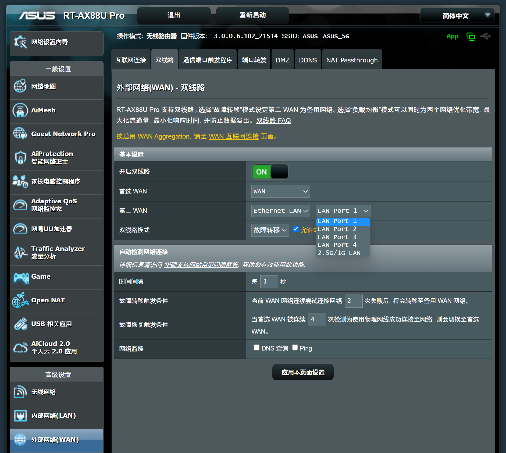Screen dimensions: 506x453
Task: Select LAN Port 1 highlighted in dropdown list
Action: tap(343, 221)
